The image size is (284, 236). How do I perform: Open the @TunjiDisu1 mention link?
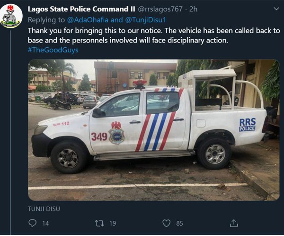click(145, 20)
